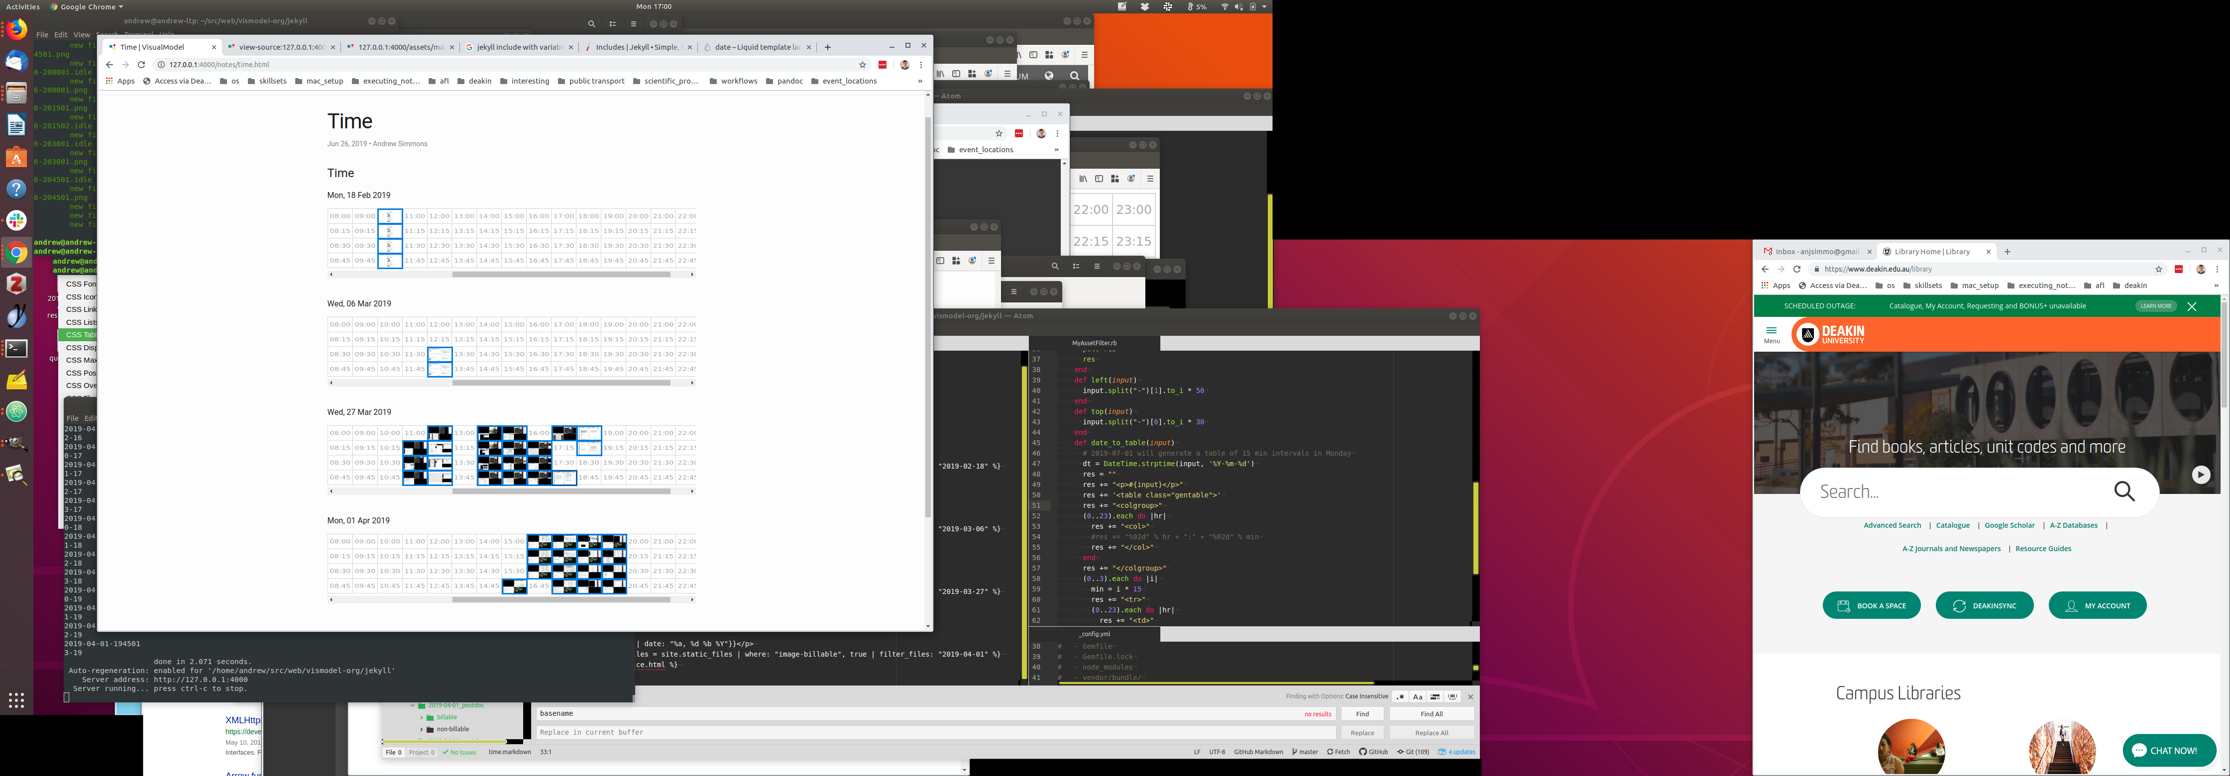Image resolution: width=2230 pixels, height=776 pixels.
Task: Toggle Match Case (Aa) in the find panel
Action: click(x=1417, y=696)
